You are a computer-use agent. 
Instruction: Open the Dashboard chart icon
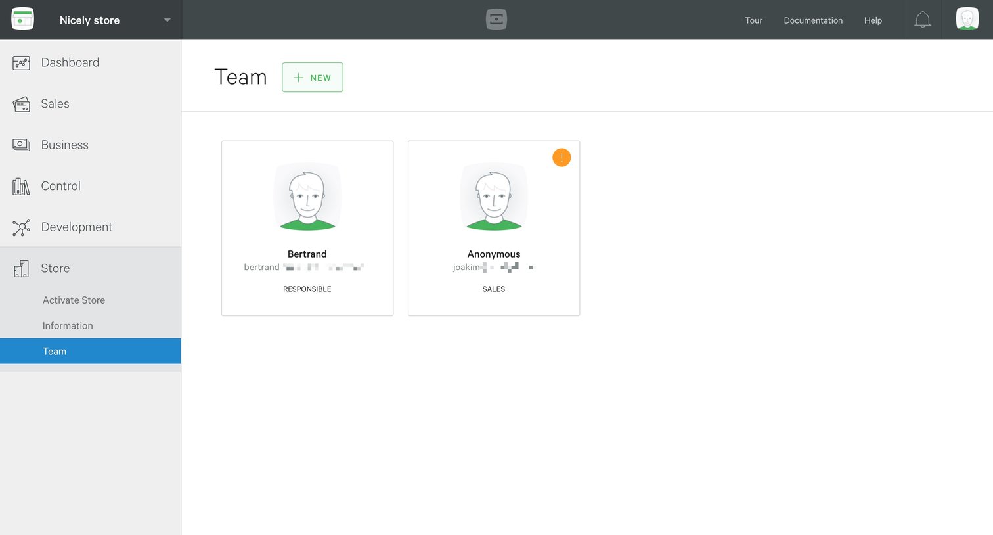point(21,63)
